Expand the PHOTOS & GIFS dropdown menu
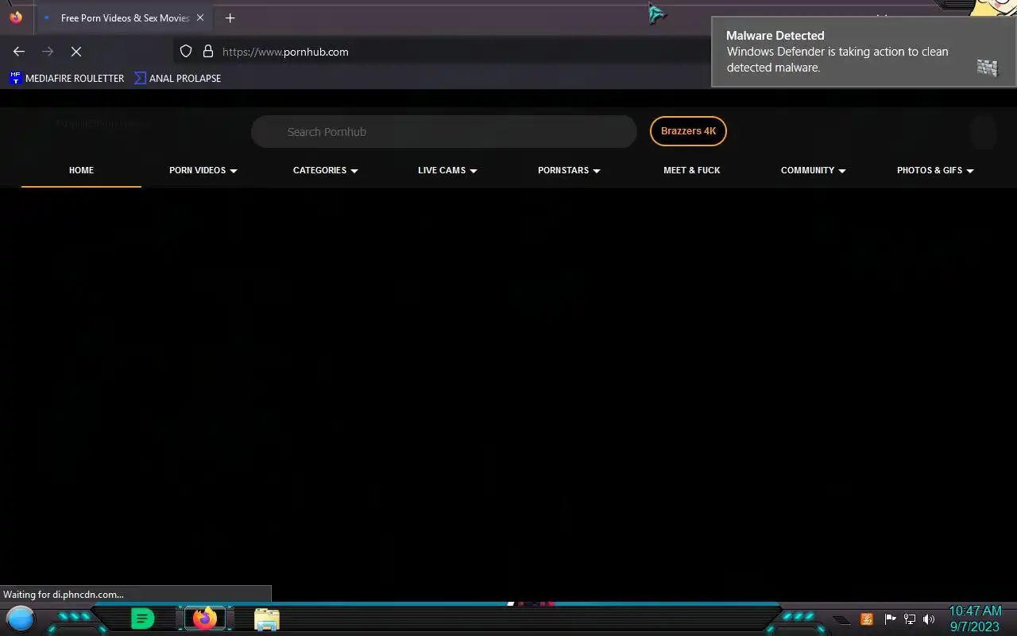Viewport: 1017px width, 636px height. [x=935, y=170]
